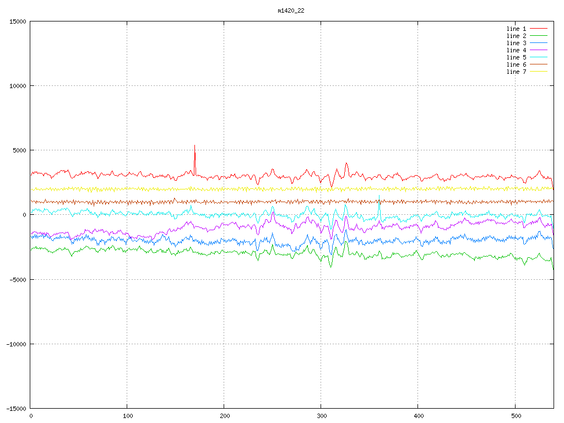Click the 400 x-axis label
Screen dimensions: 564x423
419,416
